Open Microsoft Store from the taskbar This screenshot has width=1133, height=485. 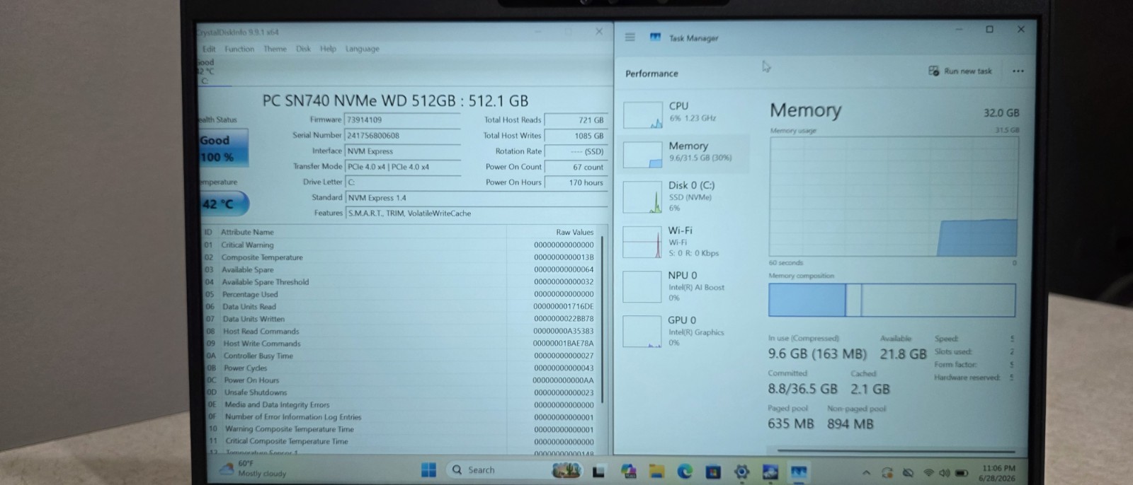[x=713, y=472]
